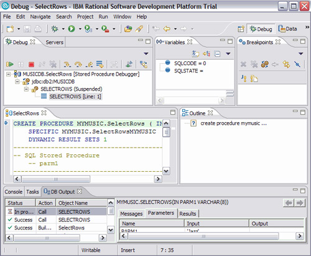Viewport: 311px width, 256px height.
Task: Switch to the Servers tab
Action: click(x=54, y=42)
